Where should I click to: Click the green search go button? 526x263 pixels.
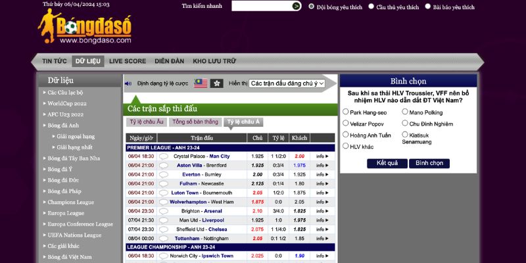297,6
